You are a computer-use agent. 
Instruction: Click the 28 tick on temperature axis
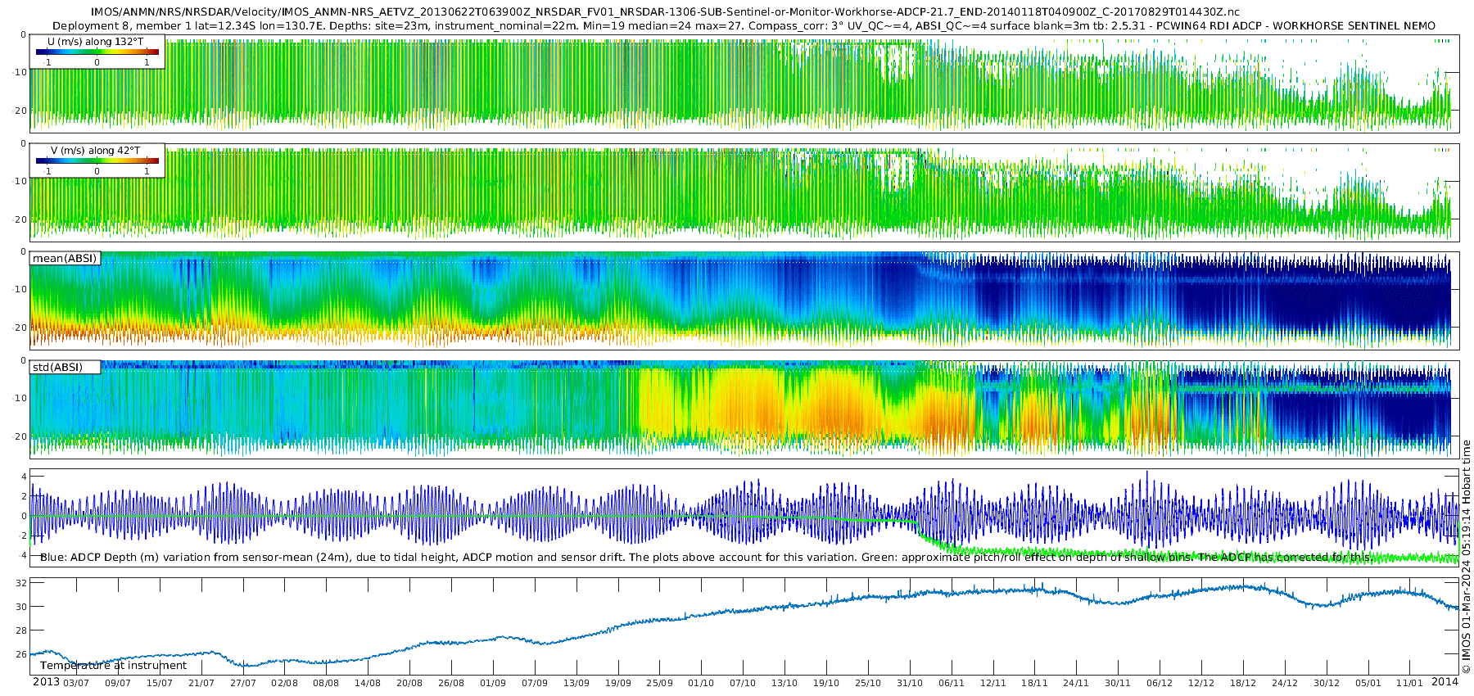pyautogui.click(x=22, y=630)
